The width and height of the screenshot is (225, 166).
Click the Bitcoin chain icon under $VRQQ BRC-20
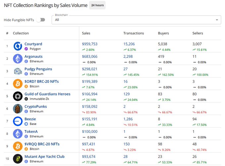(26, 149)
